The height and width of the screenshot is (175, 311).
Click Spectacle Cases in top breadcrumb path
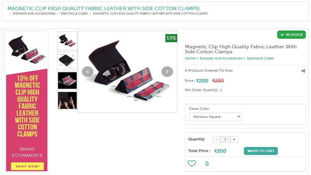click(x=74, y=14)
